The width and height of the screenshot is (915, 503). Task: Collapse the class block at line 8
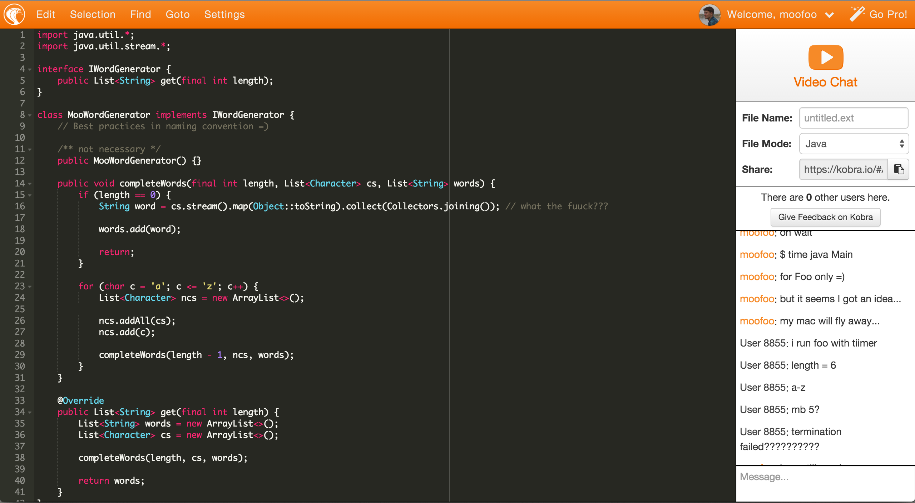tap(30, 115)
